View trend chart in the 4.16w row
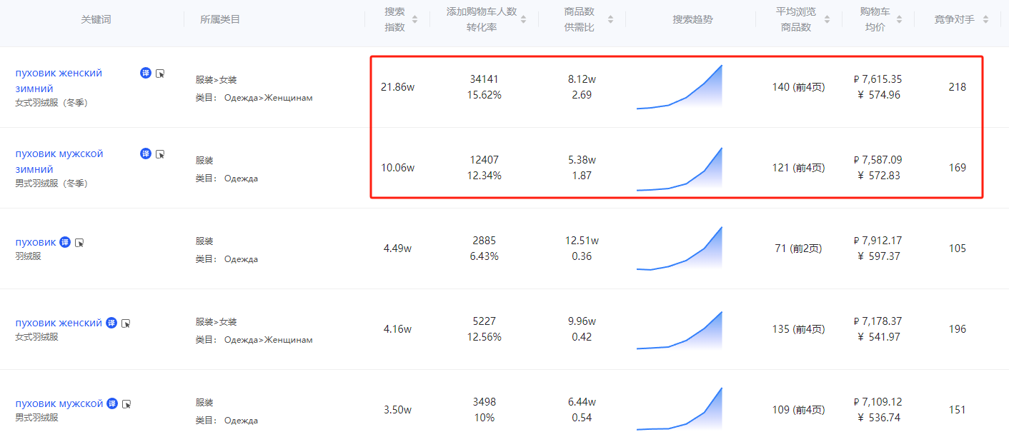Image resolution: width=1009 pixels, height=442 pixels. (680, 331)
